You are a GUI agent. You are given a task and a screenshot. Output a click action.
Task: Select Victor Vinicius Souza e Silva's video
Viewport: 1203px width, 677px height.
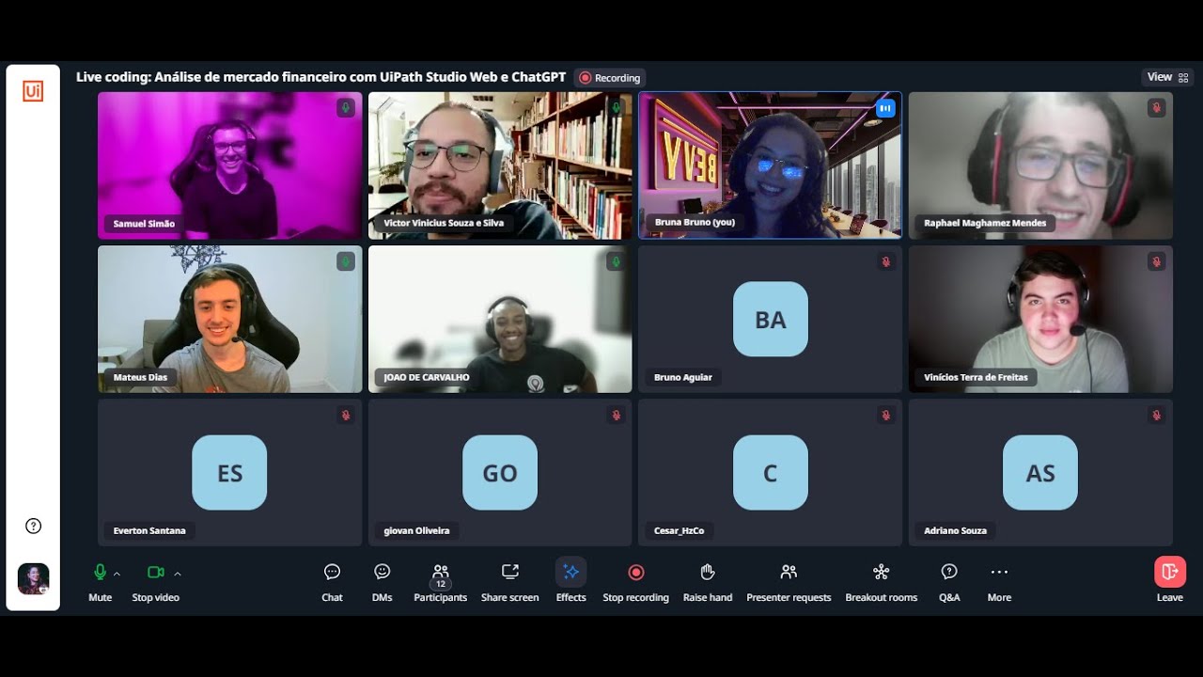(x=500, y=165)
